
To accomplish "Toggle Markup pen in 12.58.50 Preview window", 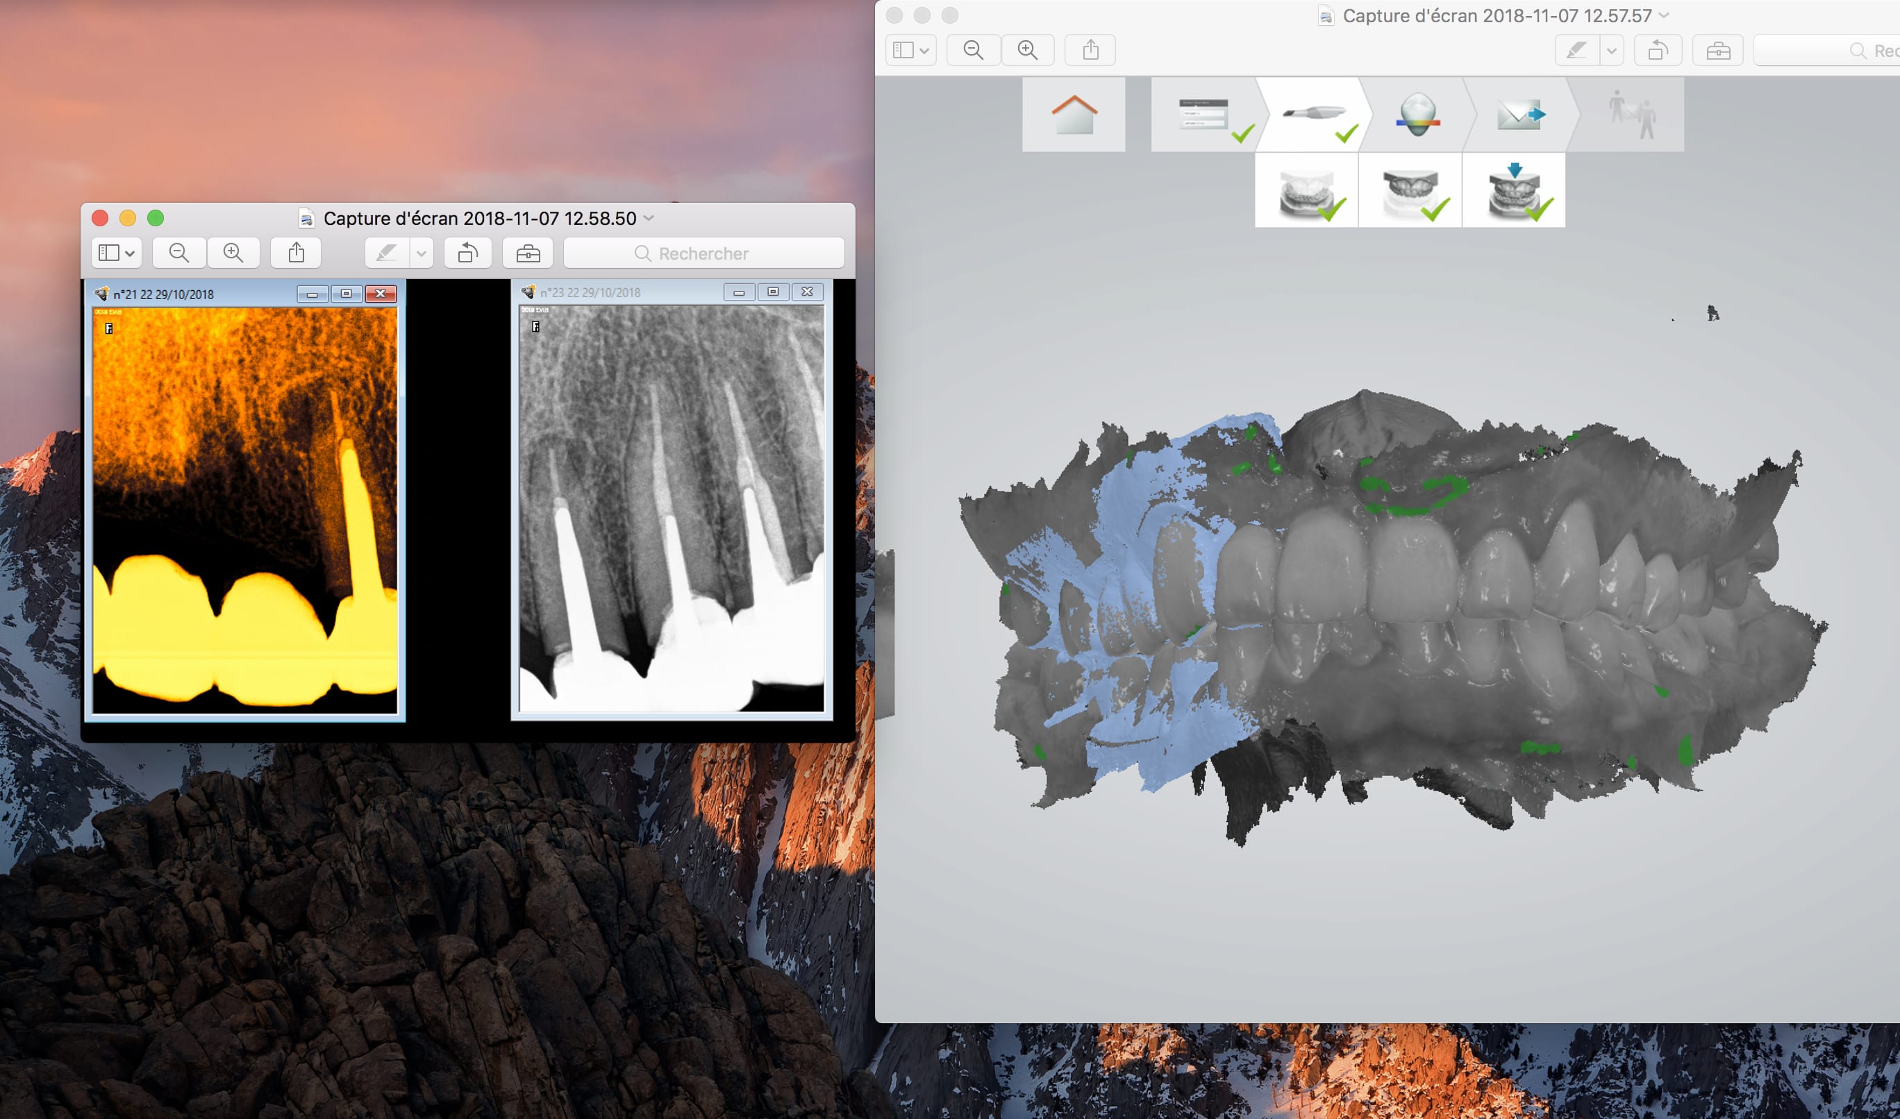I will click(387, 253).
